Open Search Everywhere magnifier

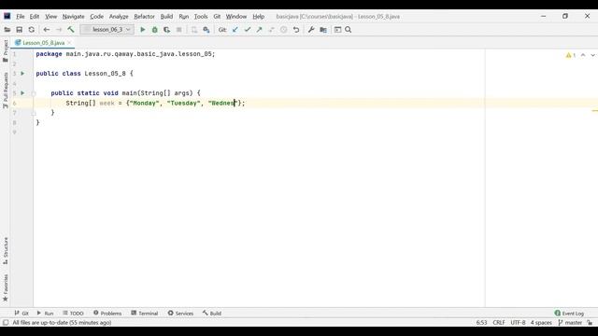tap(349, 30)
